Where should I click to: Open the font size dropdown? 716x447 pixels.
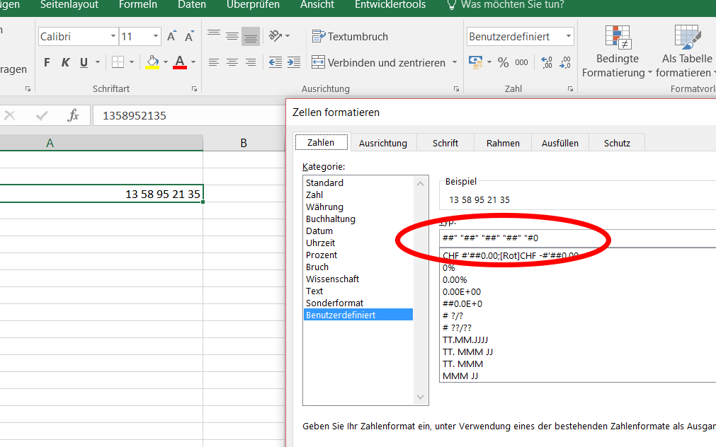point(155,36)
